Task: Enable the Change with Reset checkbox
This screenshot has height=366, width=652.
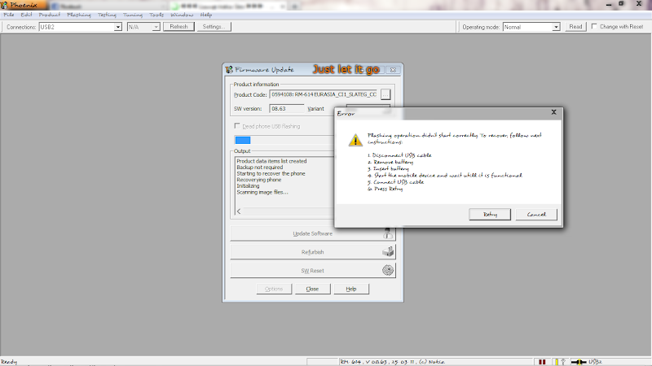Action: (x=594, y=27)
